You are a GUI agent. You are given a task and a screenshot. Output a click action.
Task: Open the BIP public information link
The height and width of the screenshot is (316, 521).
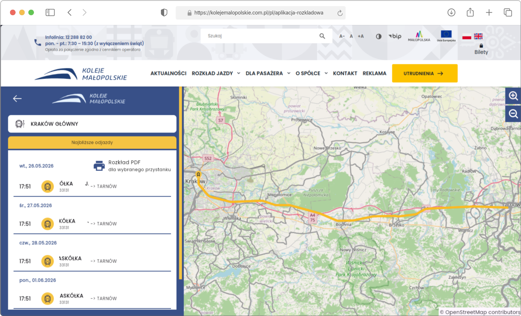tap(395, 36)
